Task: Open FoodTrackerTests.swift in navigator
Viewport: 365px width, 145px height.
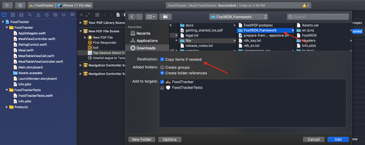Action: coord(35,96)
